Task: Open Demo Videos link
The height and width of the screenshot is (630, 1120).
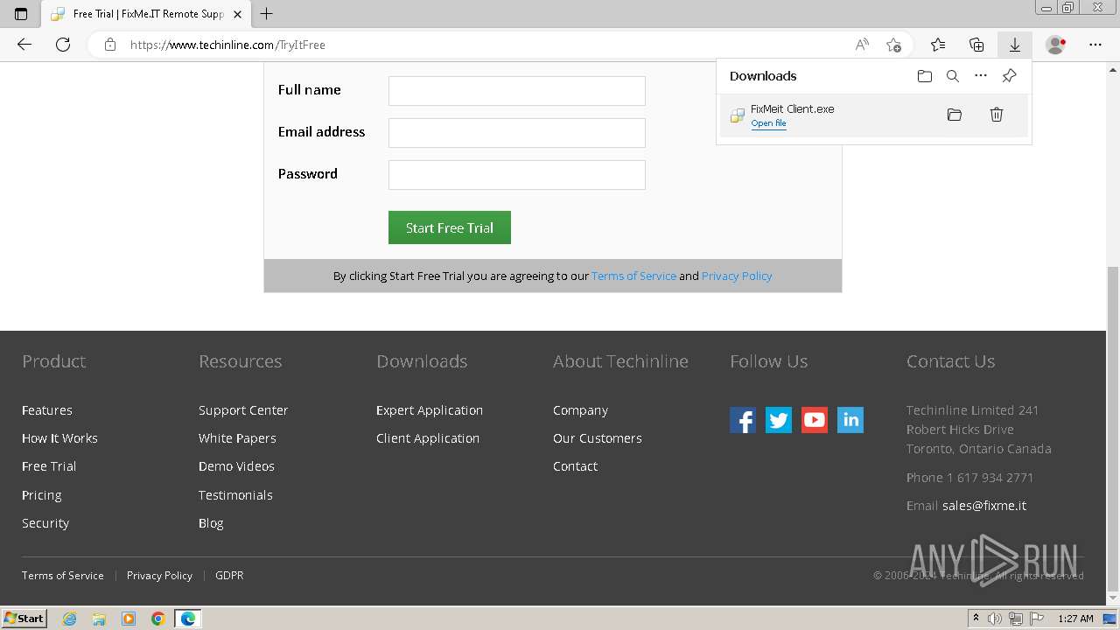Action: point(236,466)
